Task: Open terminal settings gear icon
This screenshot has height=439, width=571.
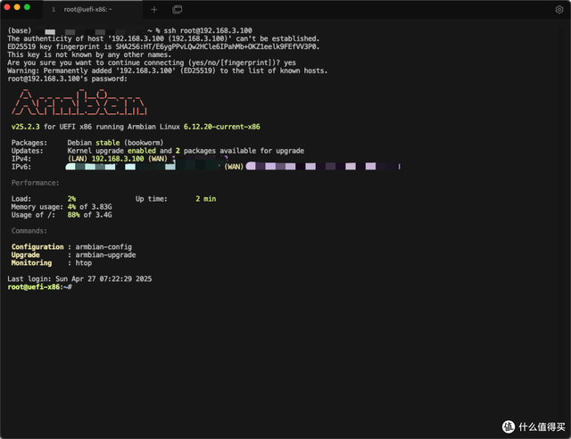Action: pos(559,10)
